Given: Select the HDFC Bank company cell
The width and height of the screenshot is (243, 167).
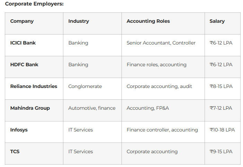Looking at the screenshot, I should (24, 65).
